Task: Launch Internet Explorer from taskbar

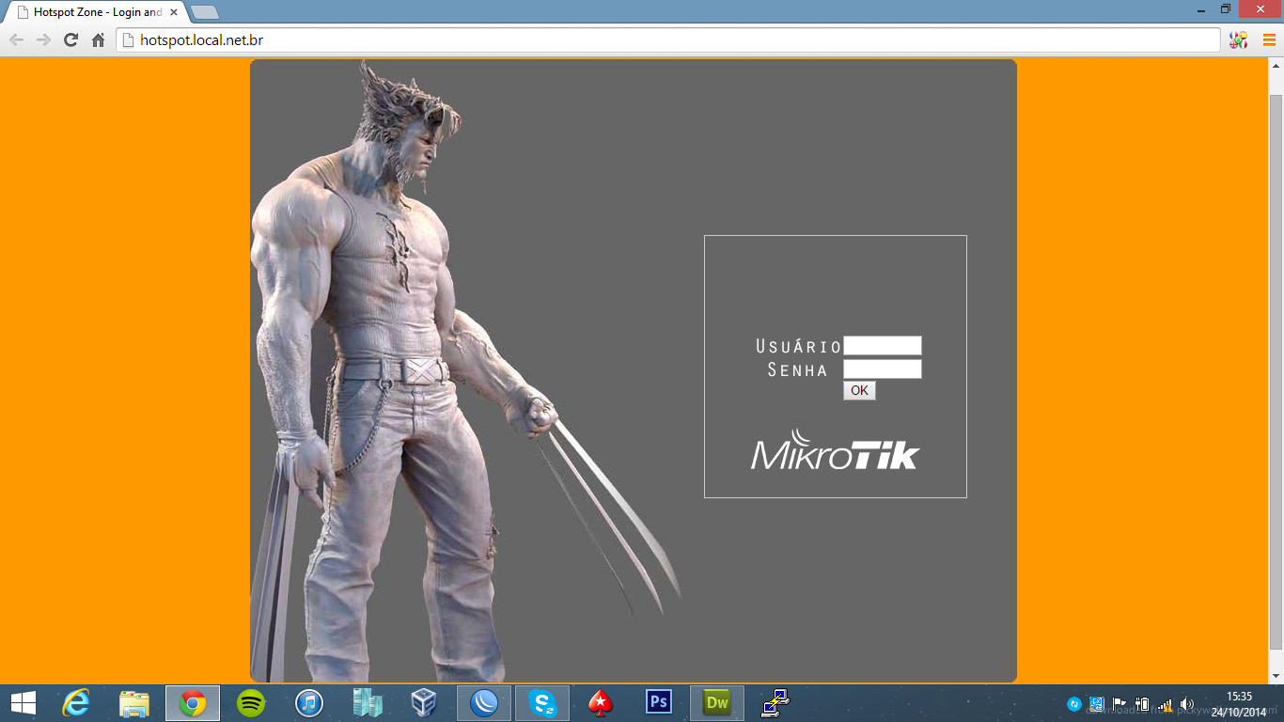Action: point(76,703)
